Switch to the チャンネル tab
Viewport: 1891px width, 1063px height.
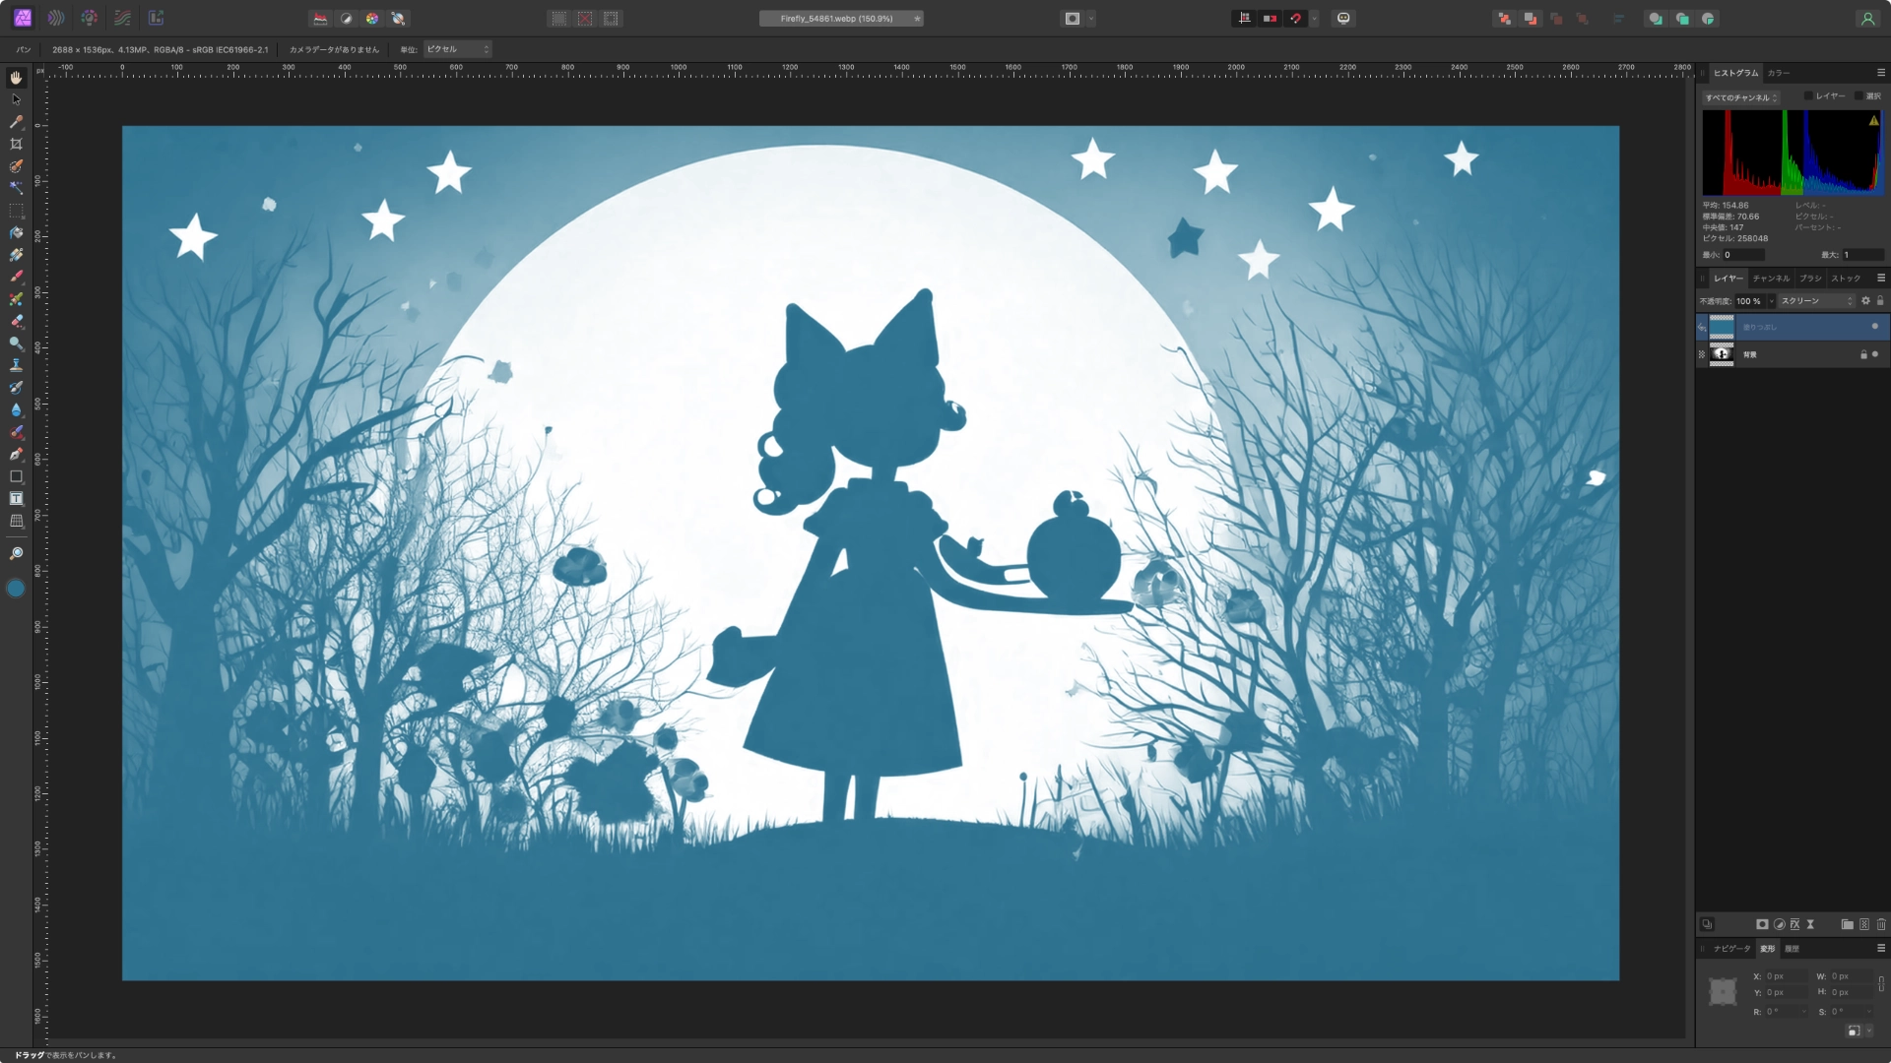pyautogui.click(x=1770, y=279)
